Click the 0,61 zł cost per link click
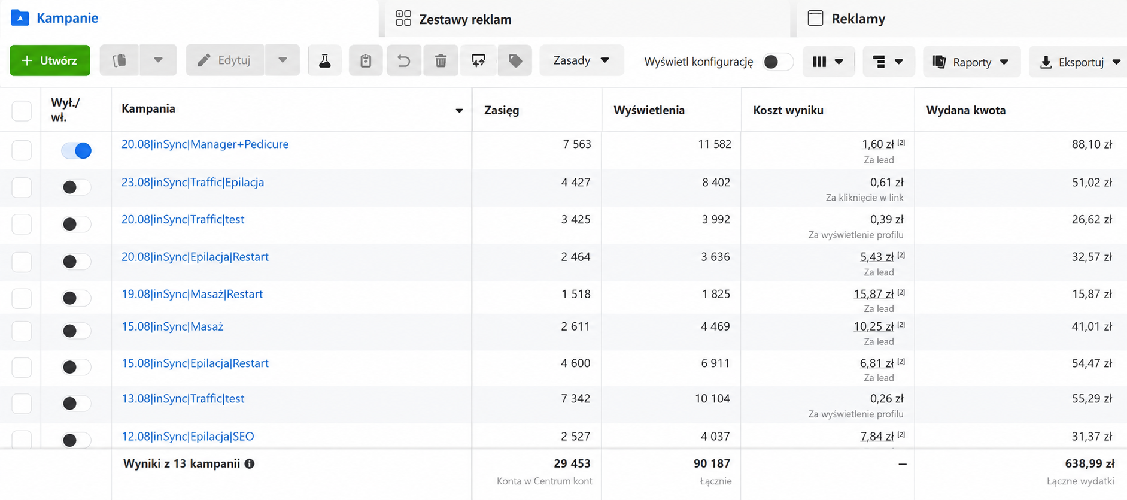The image size is (1127, 500). (x=886, y=183)
